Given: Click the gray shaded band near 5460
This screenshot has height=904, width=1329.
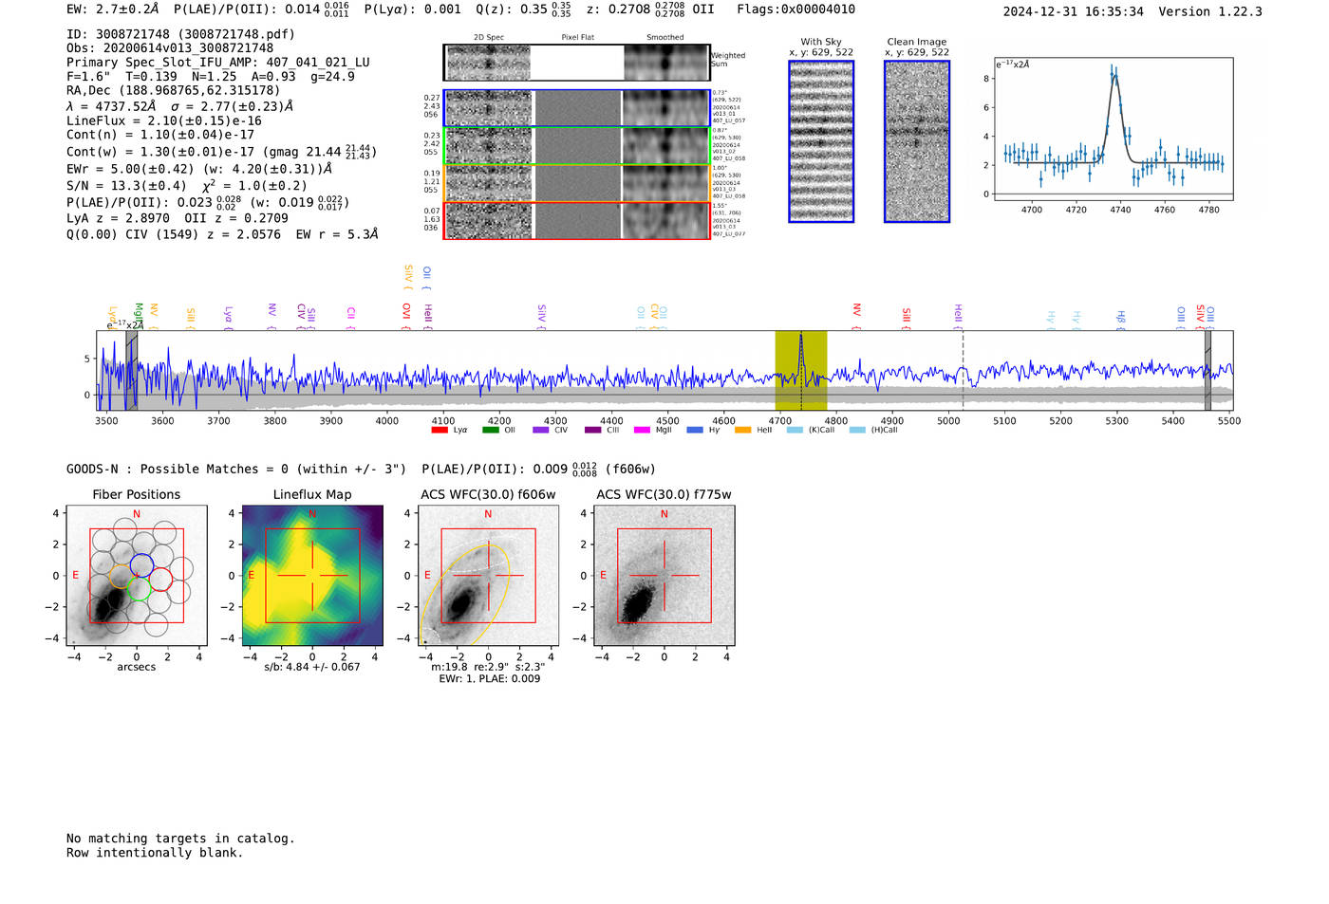Looking at the screenshot, I should click(1207, 371).
